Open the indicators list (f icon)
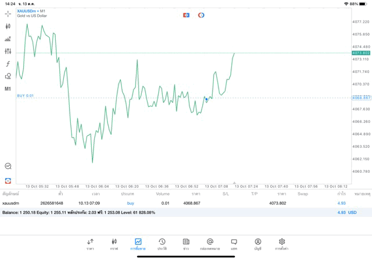Viewport: 372px width, 260px height. [8, 64]
